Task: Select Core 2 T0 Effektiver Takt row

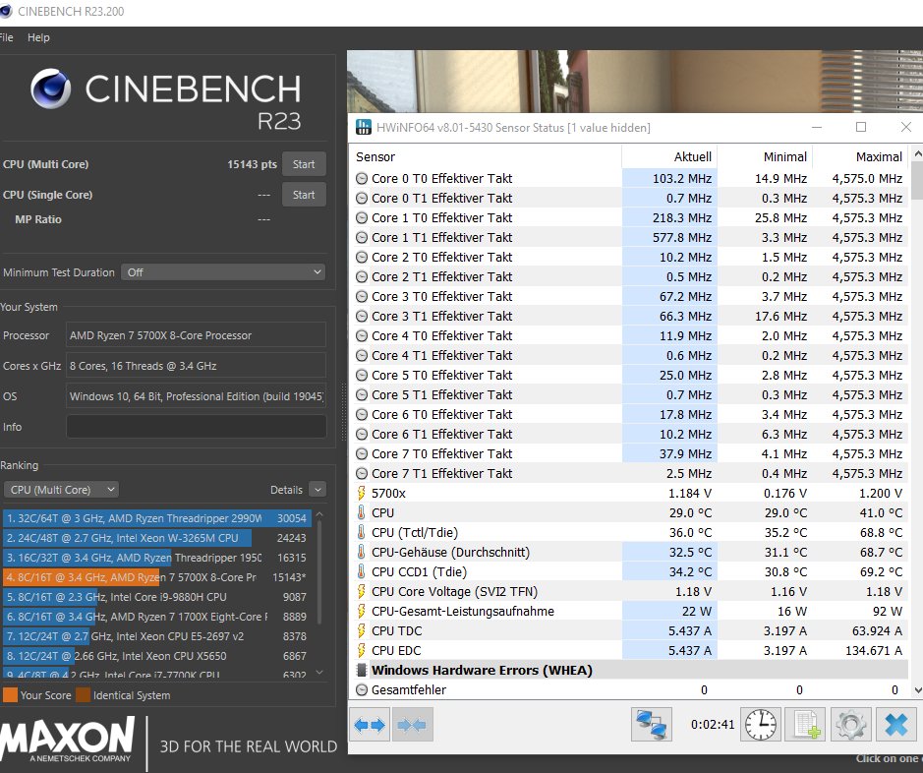Action: point(630,258)
